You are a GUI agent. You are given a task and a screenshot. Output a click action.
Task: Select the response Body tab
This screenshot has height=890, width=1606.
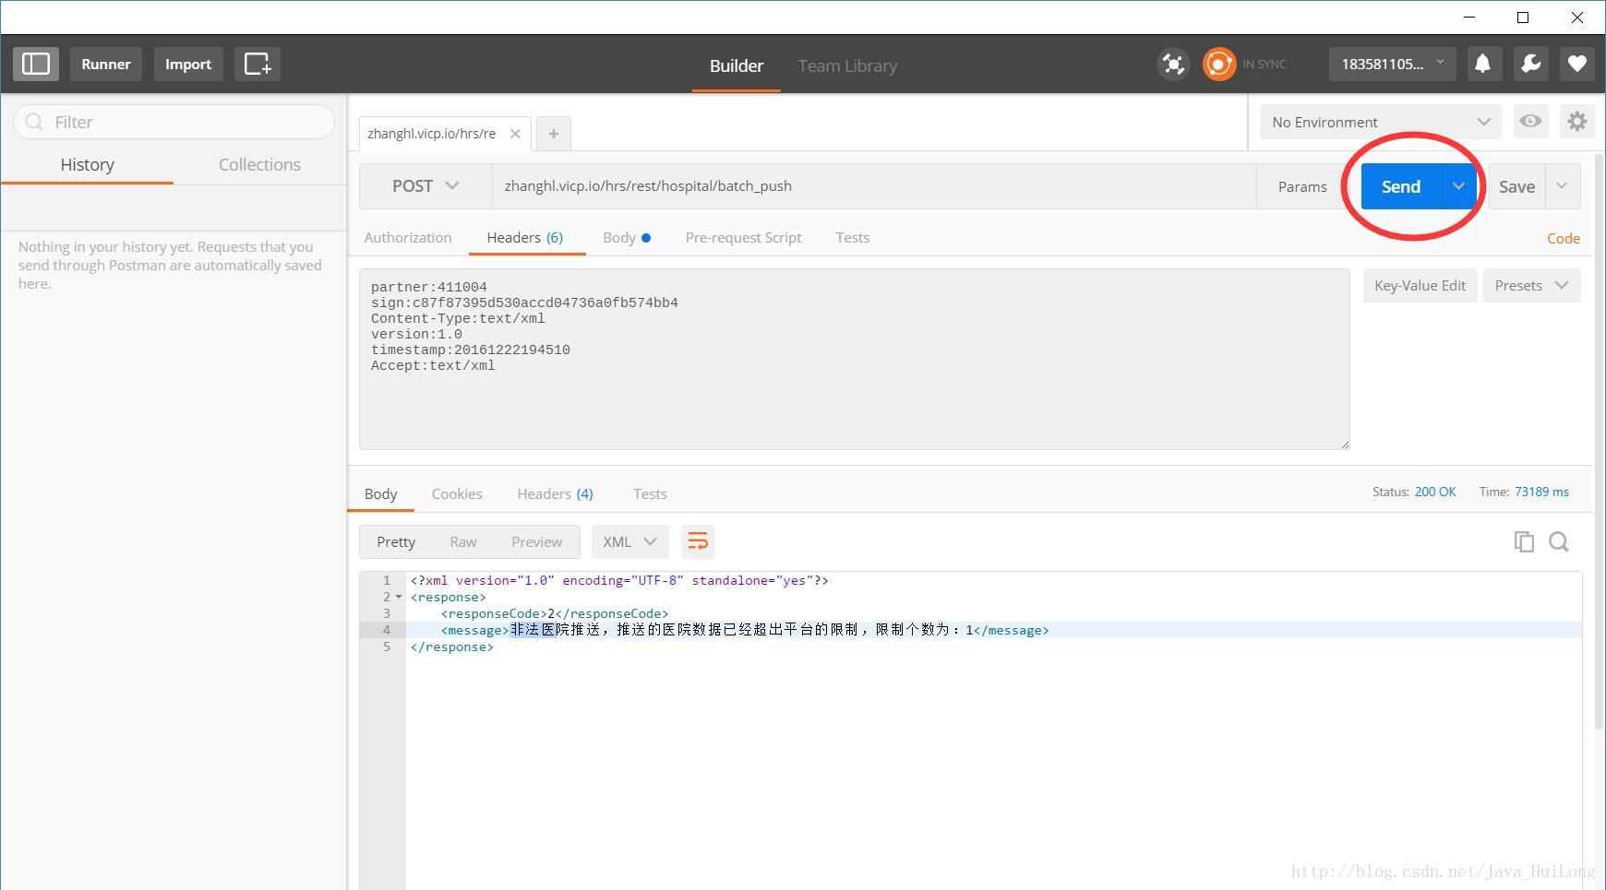click(380, 493)
